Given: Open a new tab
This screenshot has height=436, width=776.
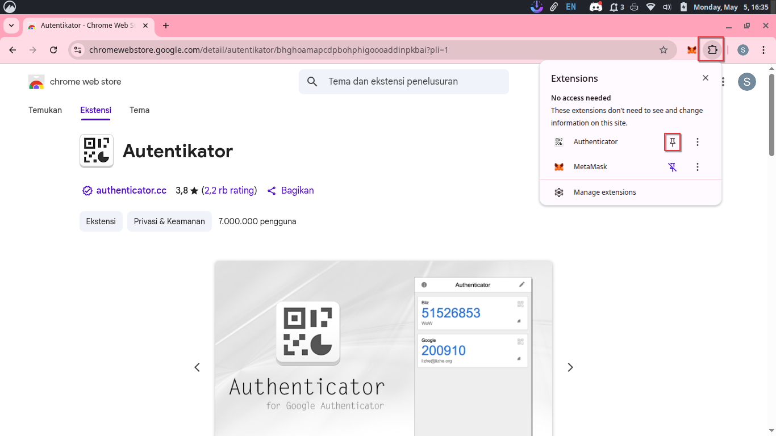Looking at the screenshot, I should [166, 26].
